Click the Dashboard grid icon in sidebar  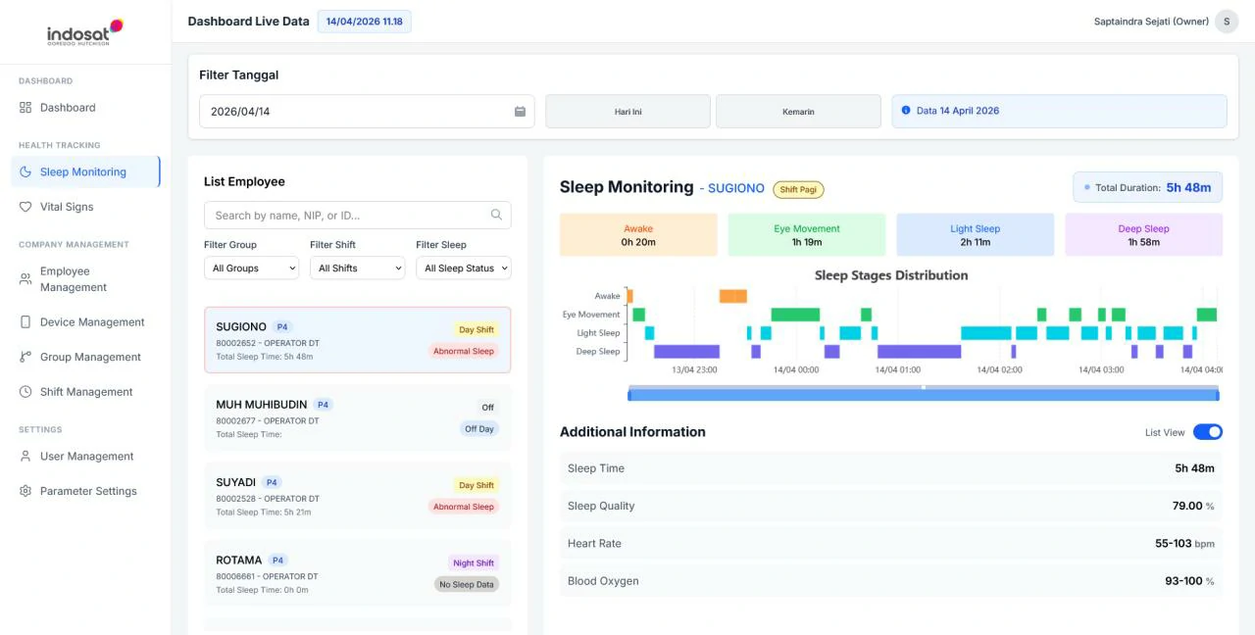(x=25, y=108)
